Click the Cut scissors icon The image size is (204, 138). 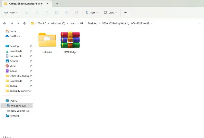27,13
